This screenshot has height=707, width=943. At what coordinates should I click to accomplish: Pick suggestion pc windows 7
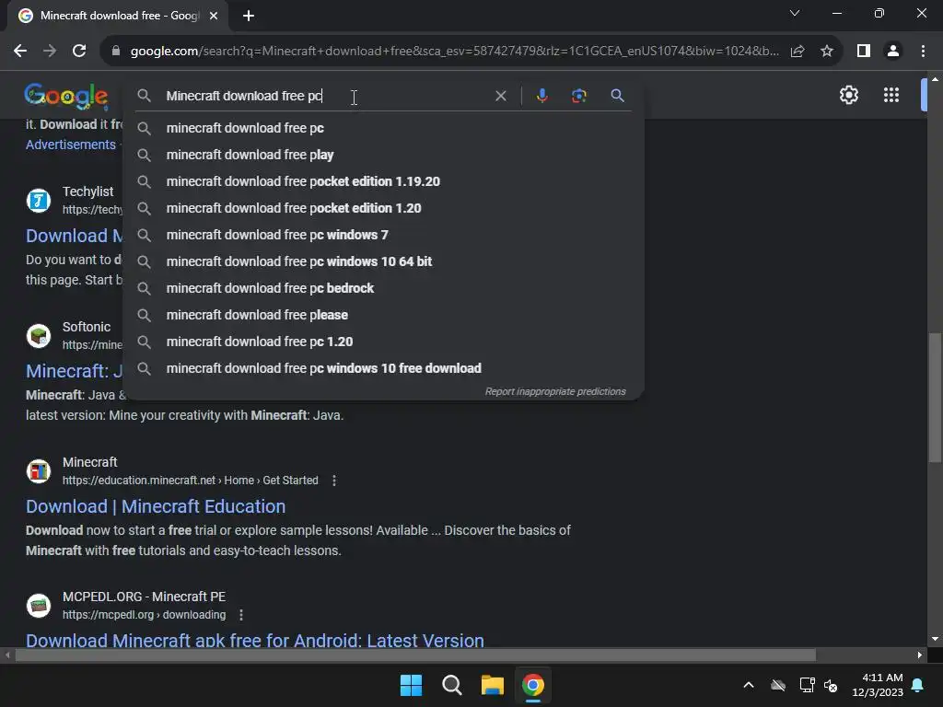(384, 235)
